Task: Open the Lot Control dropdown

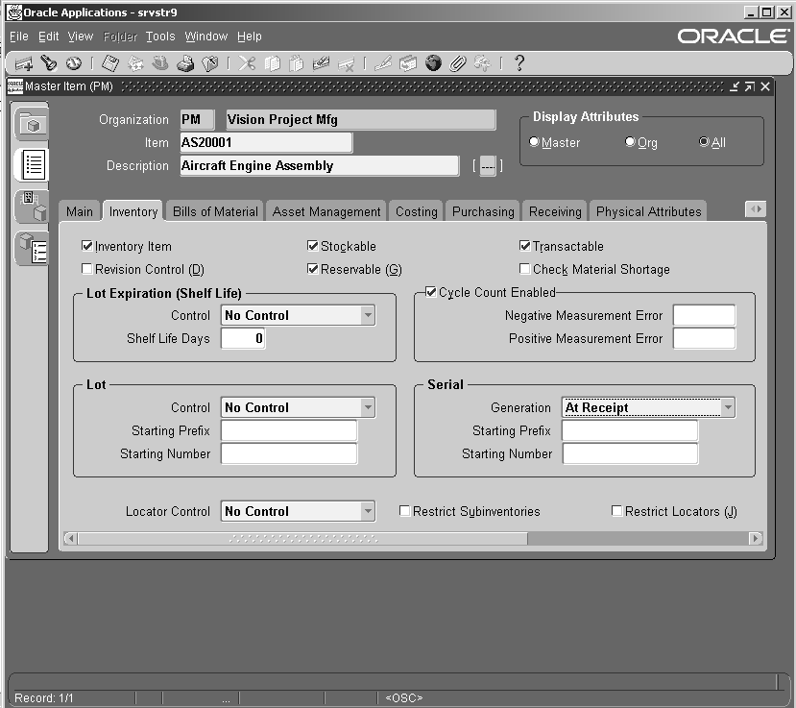Action: (x=368, y=407)
